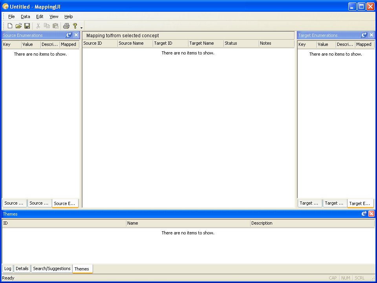Maximize the MappingUI window
This screenshot has height=283, width=377.
point(361,7)
